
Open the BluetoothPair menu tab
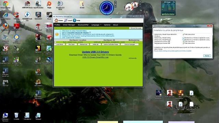pos(83,25)
